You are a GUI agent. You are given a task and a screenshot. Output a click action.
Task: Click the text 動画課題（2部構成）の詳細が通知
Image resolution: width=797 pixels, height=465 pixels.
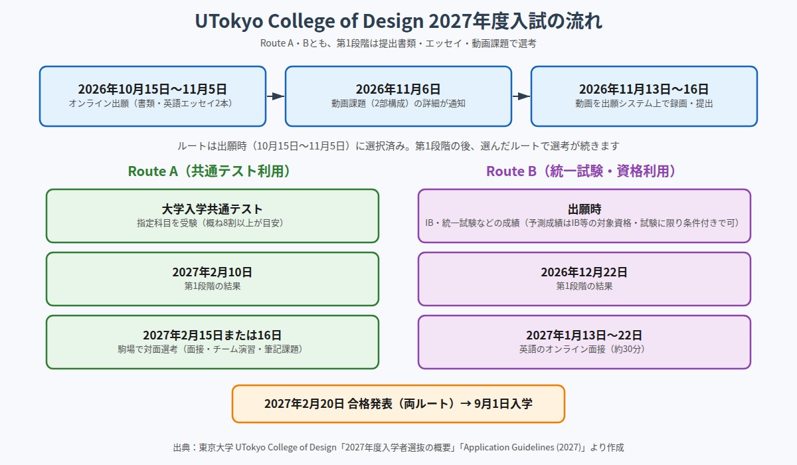coord(398,104)
